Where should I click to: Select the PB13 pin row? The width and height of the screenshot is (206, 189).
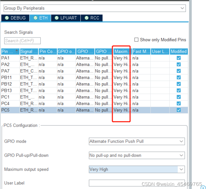pyautogui.click(x=95, y=91)
